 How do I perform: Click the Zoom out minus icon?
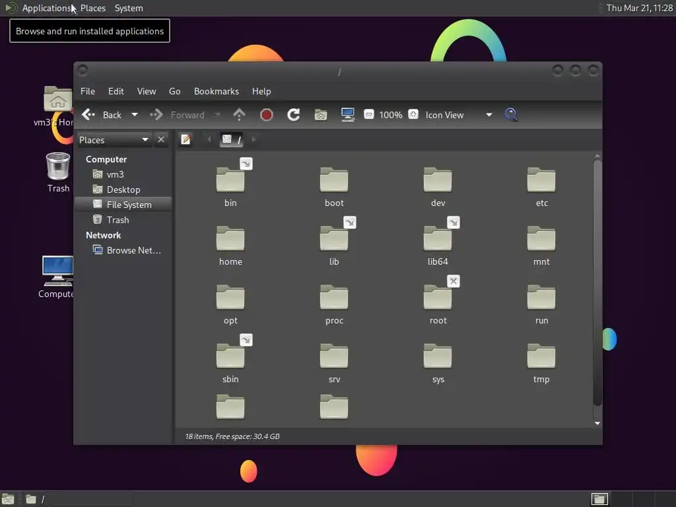368,114
